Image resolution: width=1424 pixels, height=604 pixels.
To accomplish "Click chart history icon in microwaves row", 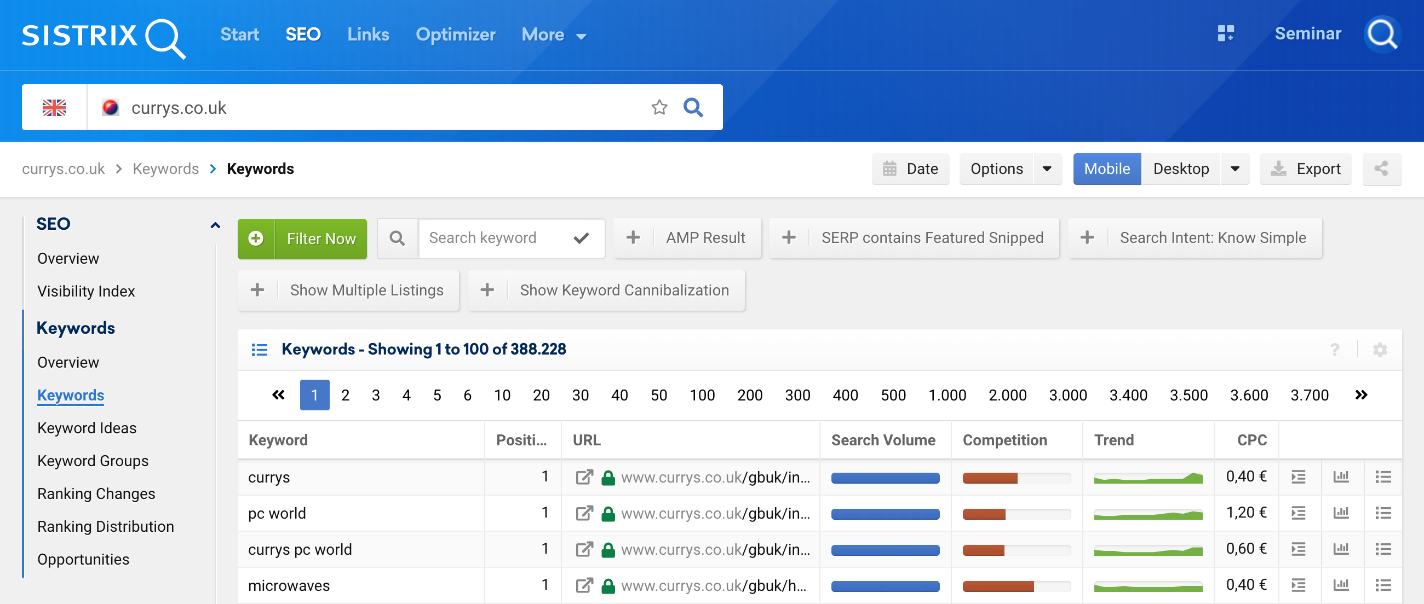I will pos(1341,585).
